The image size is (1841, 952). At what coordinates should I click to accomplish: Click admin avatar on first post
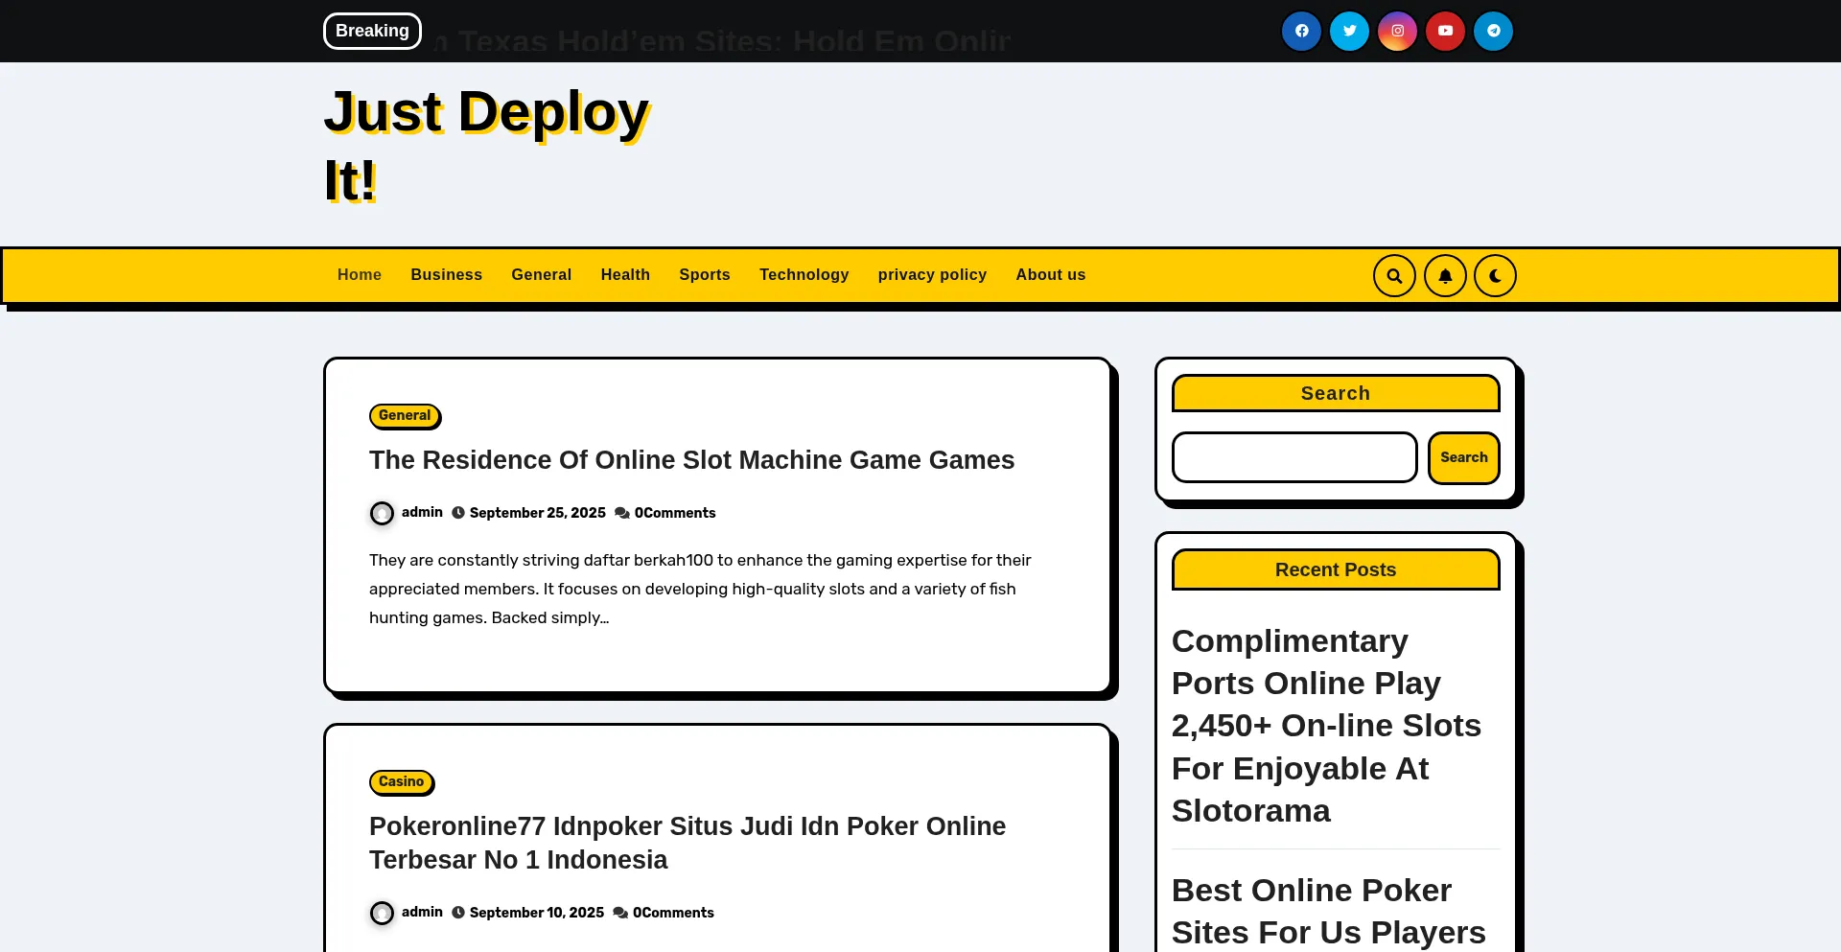[x=382, y=514]
